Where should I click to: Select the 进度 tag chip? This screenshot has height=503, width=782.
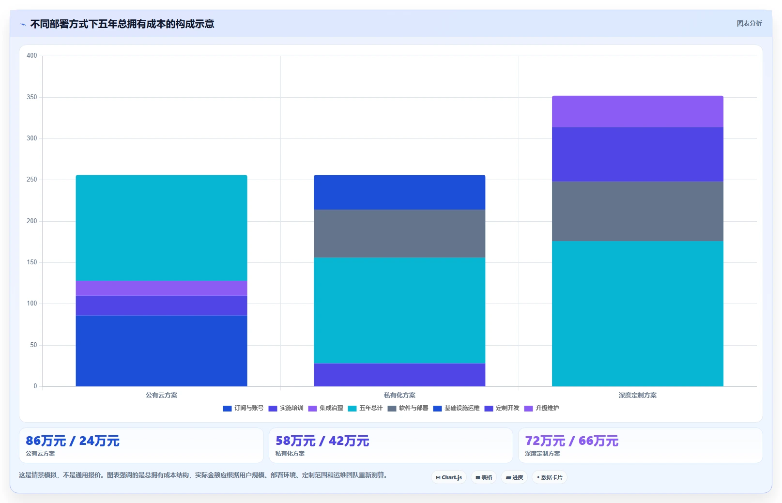514,477
